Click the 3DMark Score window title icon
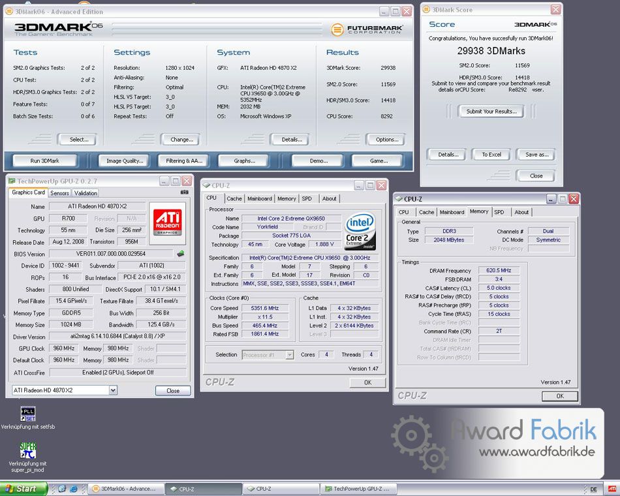Screen dimensions: 620x496 pos(426,10)
